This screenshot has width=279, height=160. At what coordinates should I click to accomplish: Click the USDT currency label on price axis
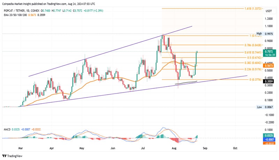[x=269, y=11]
